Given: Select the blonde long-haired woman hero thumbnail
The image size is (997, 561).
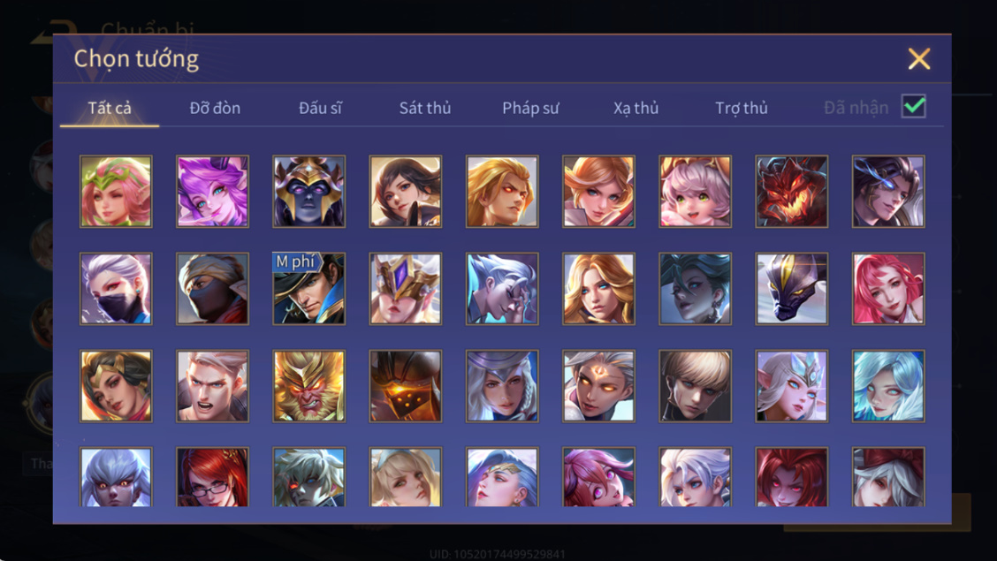Looking at the screenshot, I should tap(598, 288).
